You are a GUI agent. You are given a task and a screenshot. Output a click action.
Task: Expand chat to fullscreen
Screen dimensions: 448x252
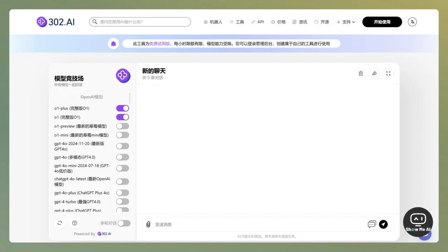388,73
